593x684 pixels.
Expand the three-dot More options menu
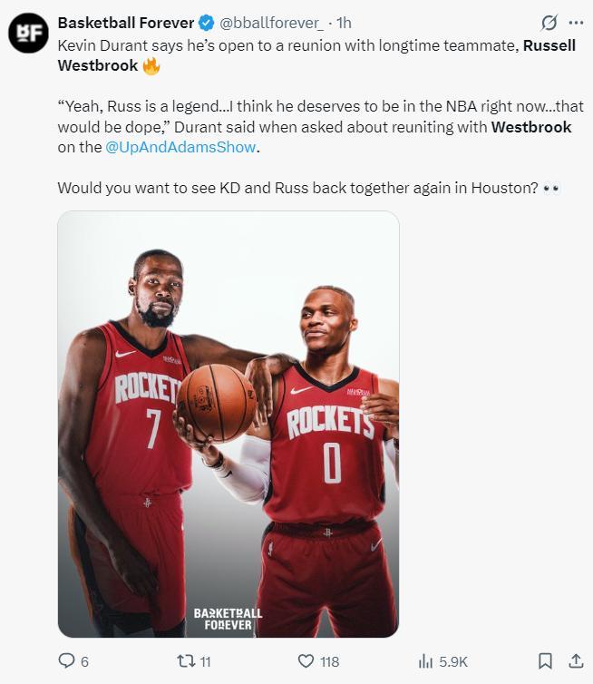576,23
